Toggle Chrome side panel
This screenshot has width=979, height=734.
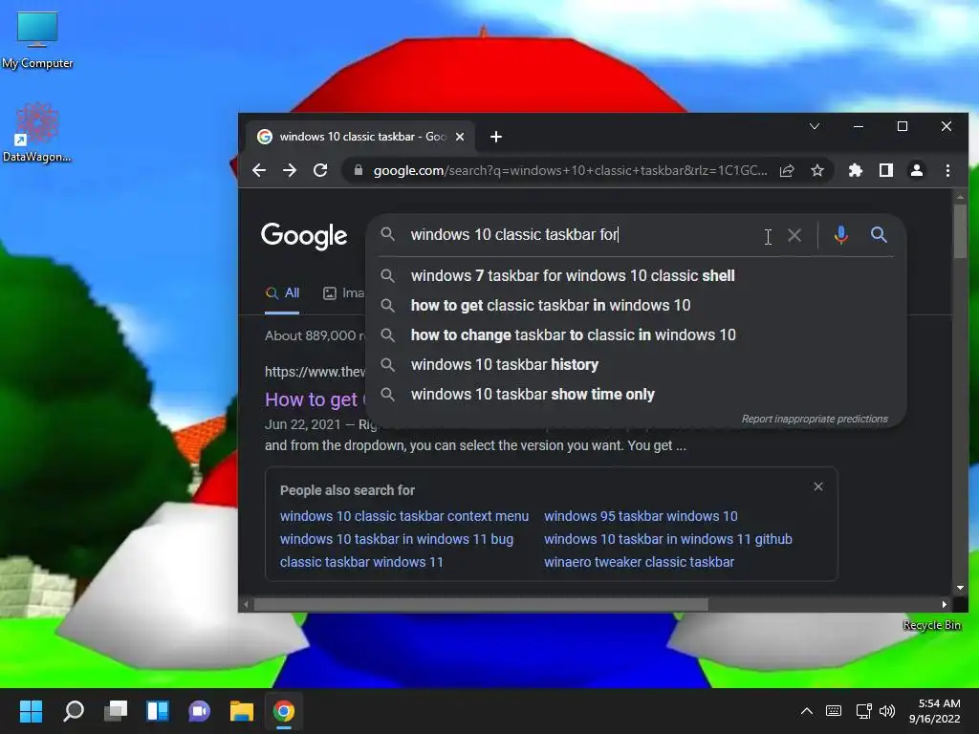pos(886,170)
